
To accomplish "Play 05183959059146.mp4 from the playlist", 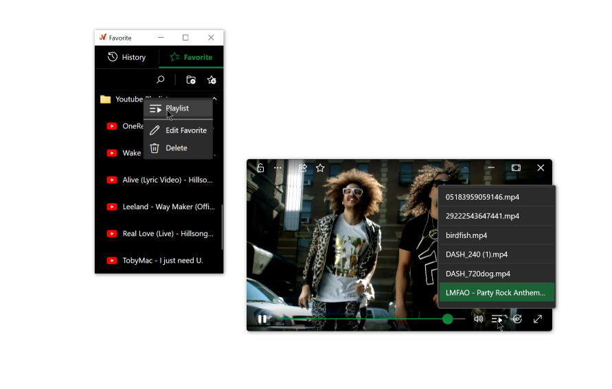I will pos(497,197).
